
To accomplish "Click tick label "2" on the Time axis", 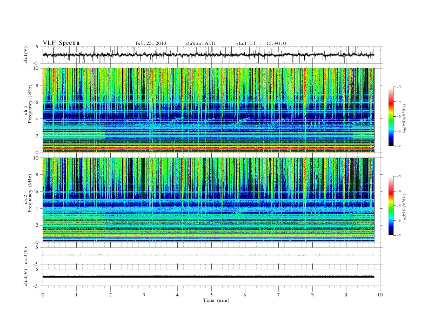I will pos(110,295).
